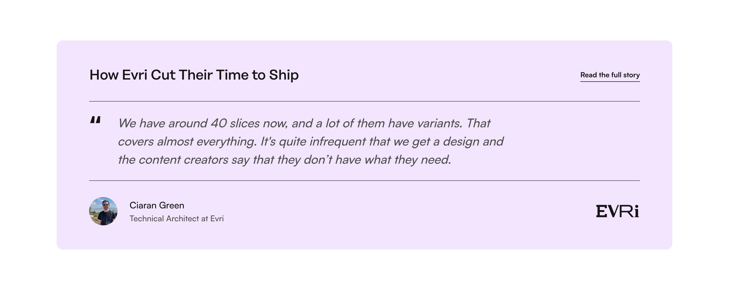Screen dimensions: 729x290
Task: Click the words "content creators" in the quote
Action: point(183,160)
